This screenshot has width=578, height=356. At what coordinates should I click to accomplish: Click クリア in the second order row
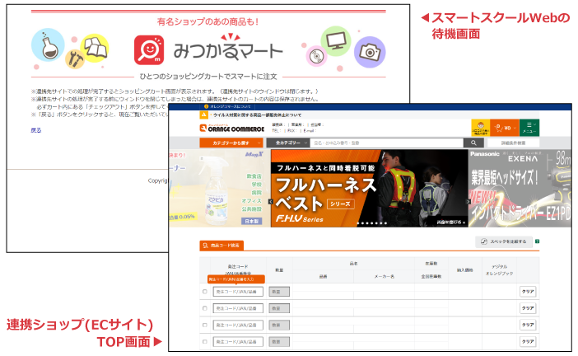coord(528,308)
